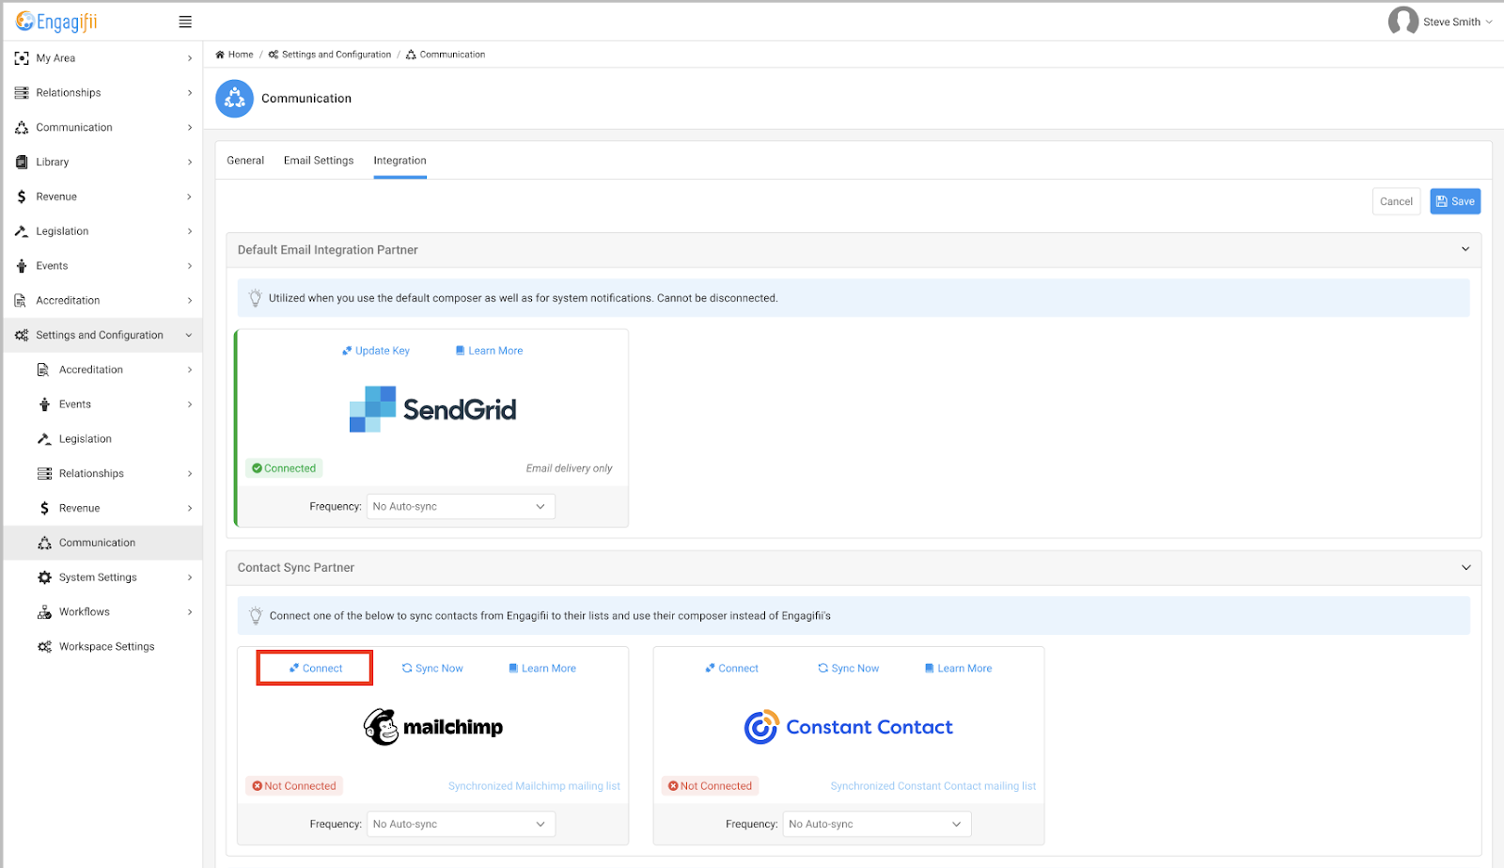Click Connect for Constant Contact

click(x=731, y=669)
